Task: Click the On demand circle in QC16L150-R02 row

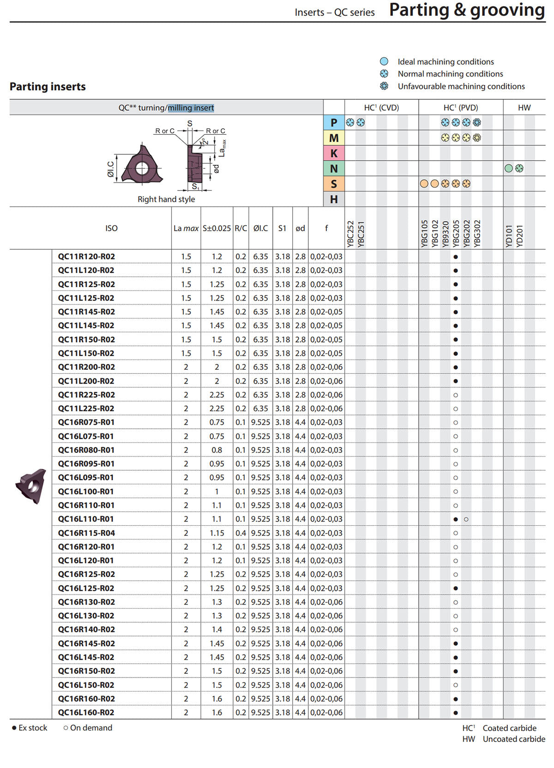Action: coord(456,685)
